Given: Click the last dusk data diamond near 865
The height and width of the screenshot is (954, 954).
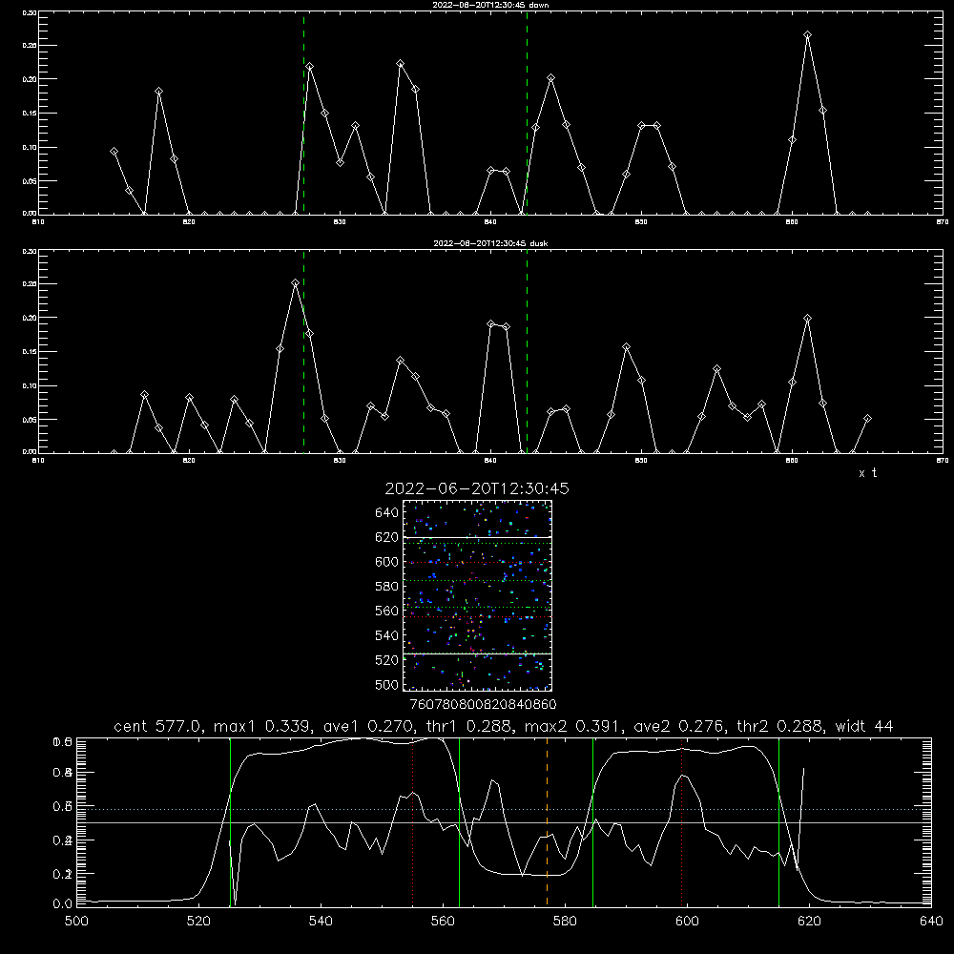Looking at the screenshot, I should pyautogui.click(x=867, y=419).
